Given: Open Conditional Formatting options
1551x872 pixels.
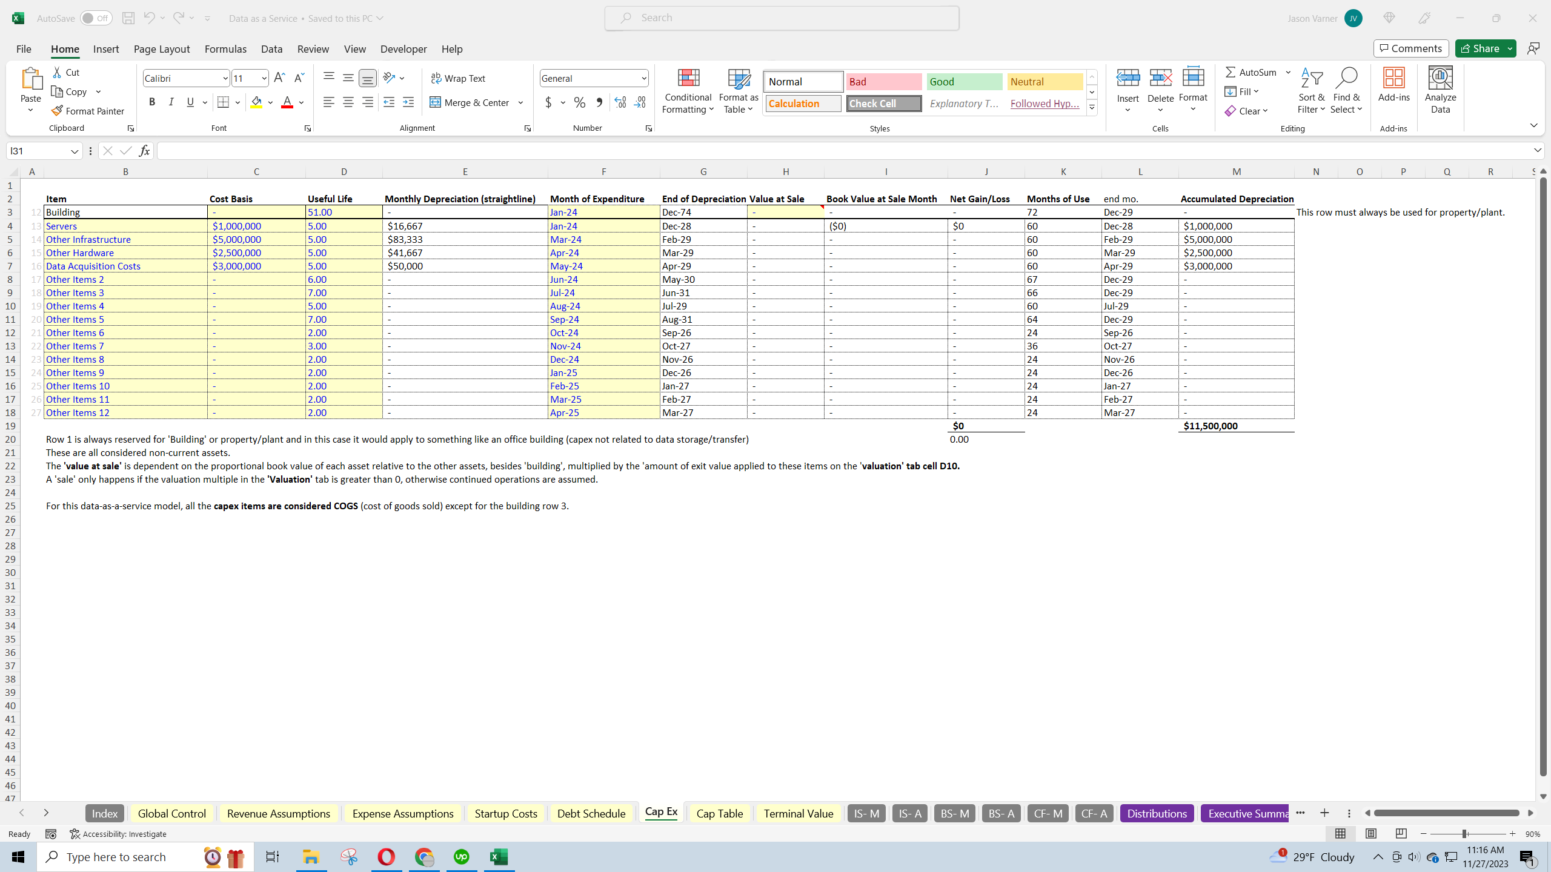Looking at the screenshot, I should click(x=687, y=91).
